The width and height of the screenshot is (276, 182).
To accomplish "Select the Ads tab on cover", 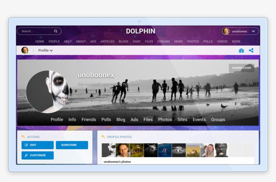I will (x=134, y=120).
